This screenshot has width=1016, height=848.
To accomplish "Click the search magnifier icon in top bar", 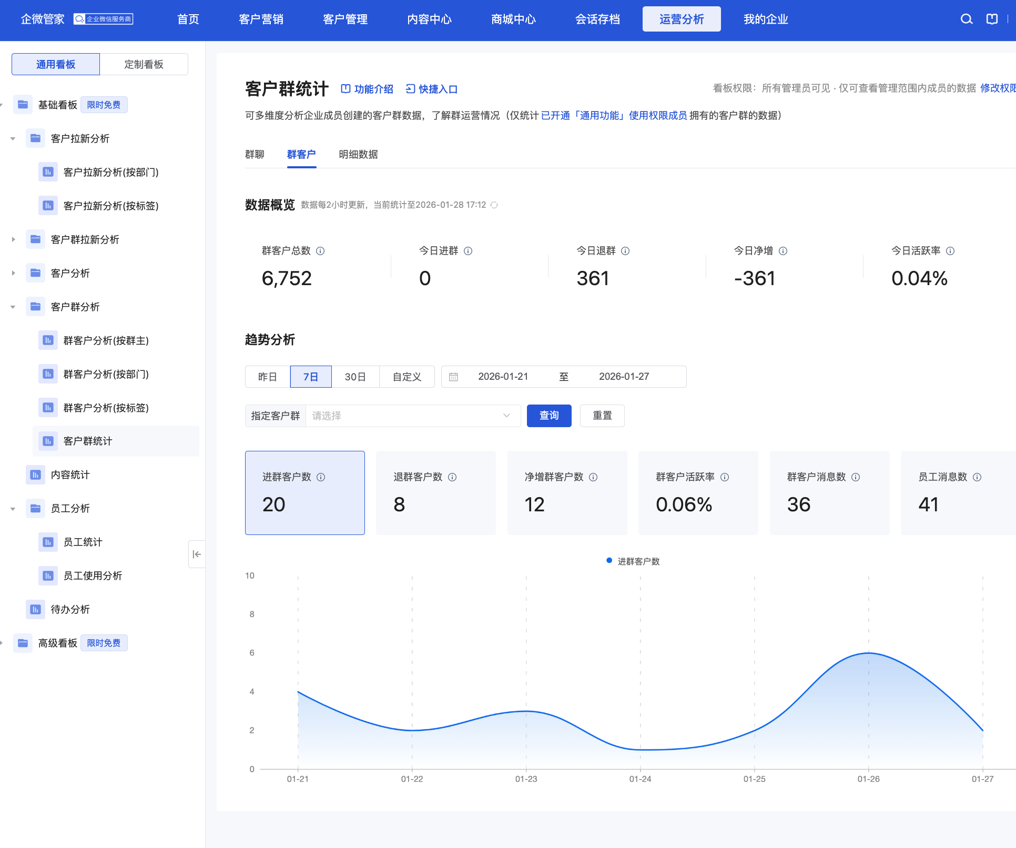I will [966, 19].
